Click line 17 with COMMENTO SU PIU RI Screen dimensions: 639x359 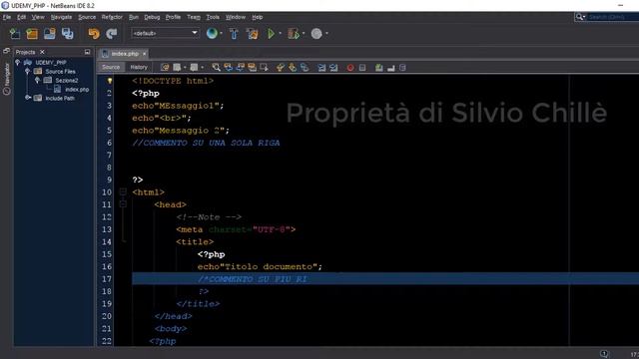(x=385, y=279)
